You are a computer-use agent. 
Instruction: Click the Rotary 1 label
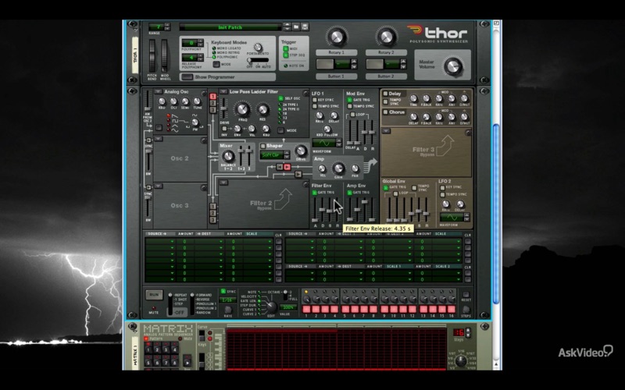[x=337, y=52]
